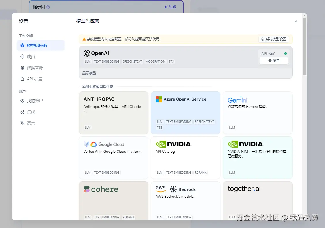
Task: Select the Anthropic provider card
Action: (114, 113)
